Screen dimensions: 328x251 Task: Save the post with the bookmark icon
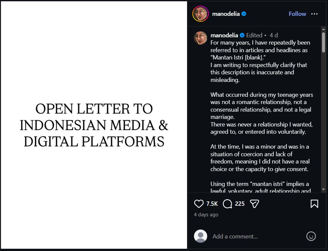(x=314, y=204)
